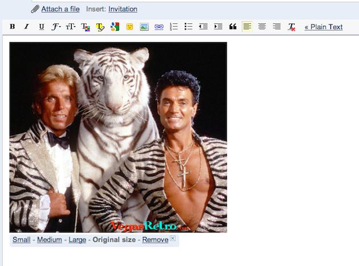Select the inserted tiger photo
359x266 pixels.
pyautogui.click(x=118, y=137)
